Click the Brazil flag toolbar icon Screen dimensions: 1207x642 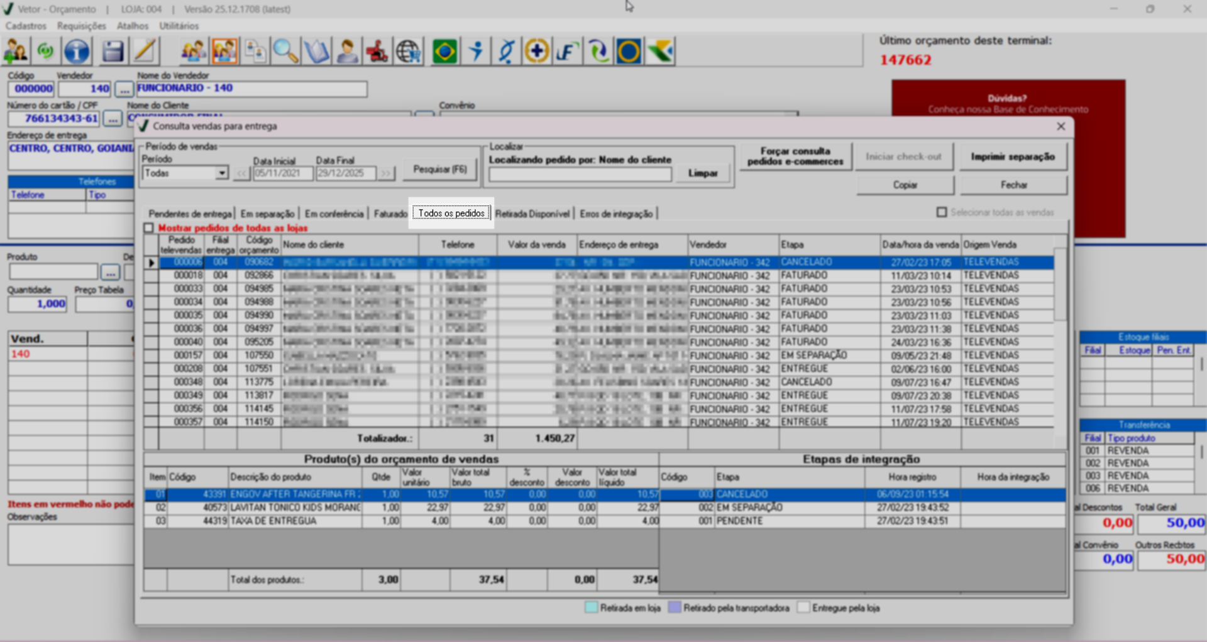click(444, 52)
